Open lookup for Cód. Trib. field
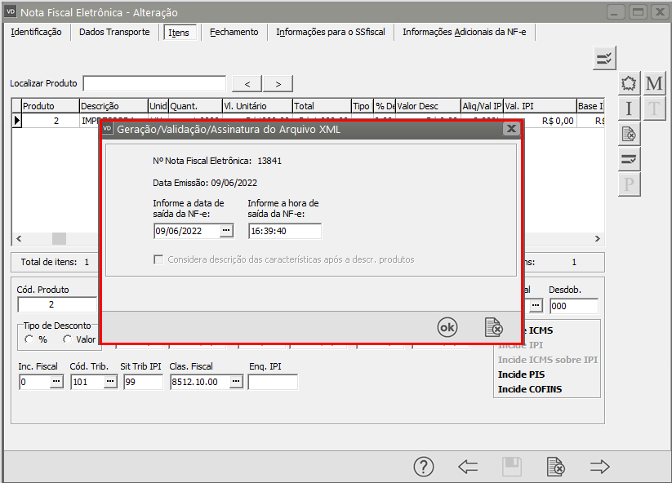 click(x=110, y=382)
